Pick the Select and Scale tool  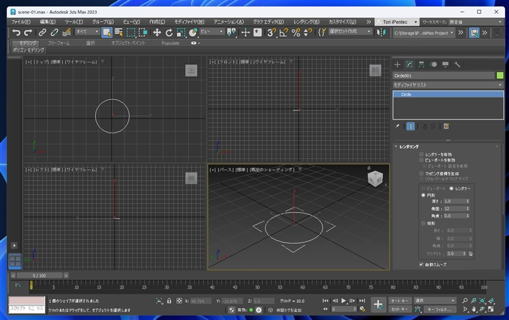[181, 32]
